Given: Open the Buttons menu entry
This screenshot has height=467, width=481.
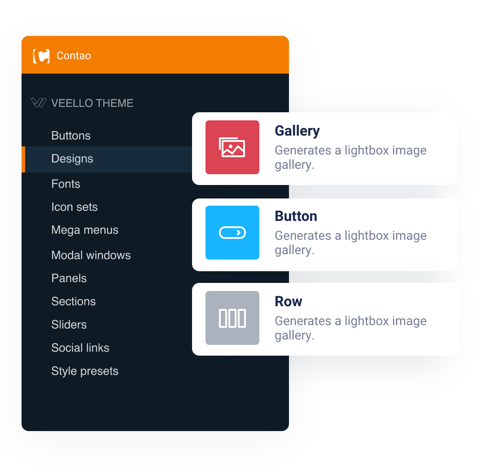Looking at the screenshot, I should tap(71, 136).
